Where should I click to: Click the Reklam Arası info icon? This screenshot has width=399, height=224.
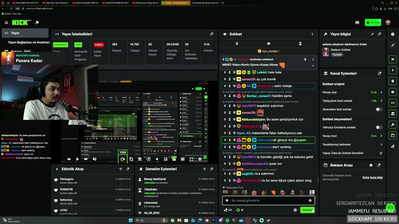(371, 165)
